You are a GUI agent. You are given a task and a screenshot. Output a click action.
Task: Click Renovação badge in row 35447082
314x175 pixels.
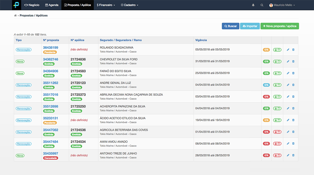coord(24,132)
